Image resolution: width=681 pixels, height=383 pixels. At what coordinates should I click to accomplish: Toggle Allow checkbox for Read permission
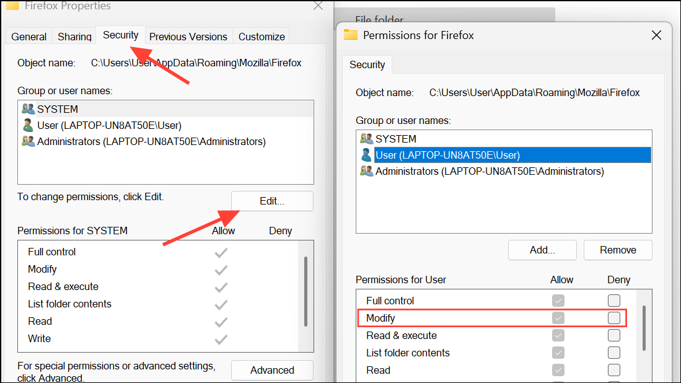[558, 370]
